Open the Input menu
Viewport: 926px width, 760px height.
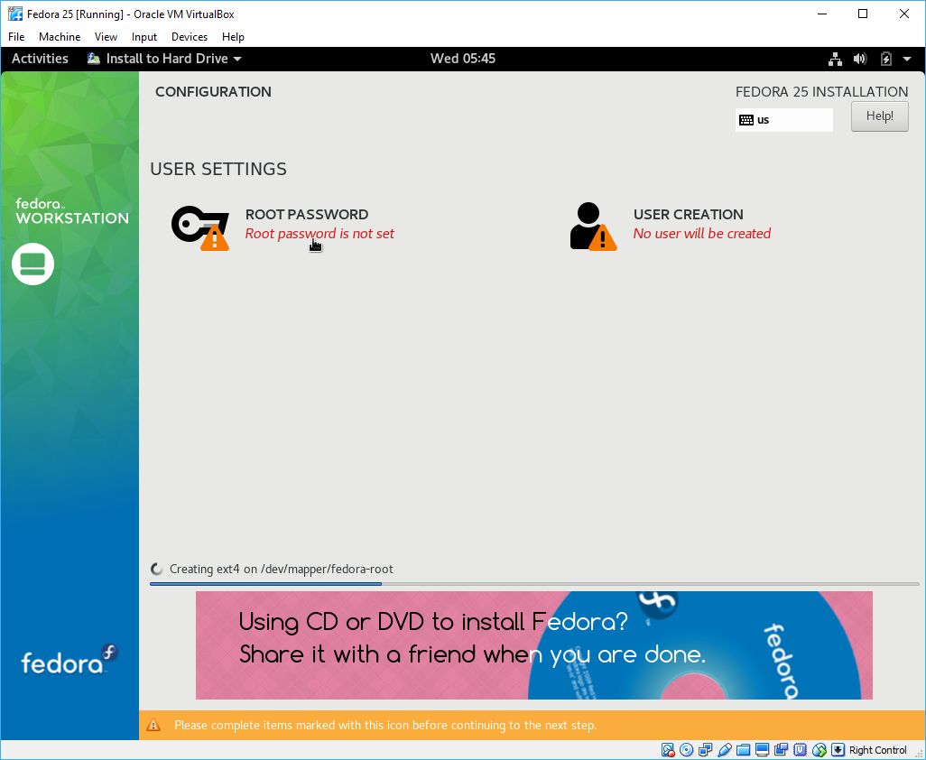pos(144,37)
